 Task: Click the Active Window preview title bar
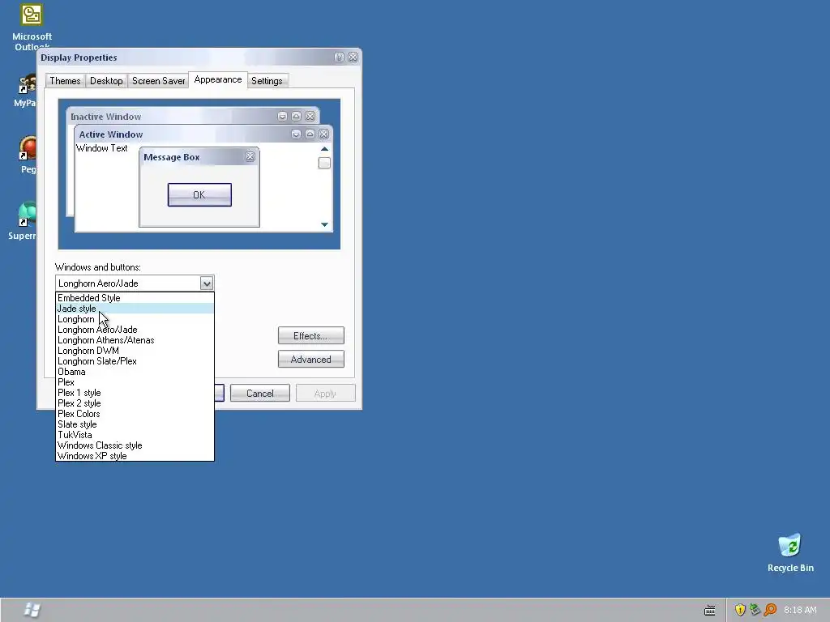(x=203, y=134)
